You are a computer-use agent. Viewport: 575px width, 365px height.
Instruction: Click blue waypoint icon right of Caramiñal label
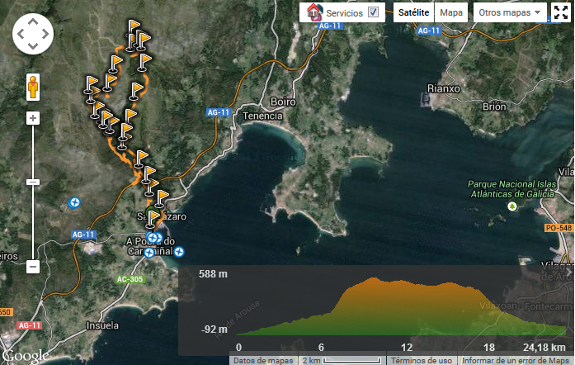click(x=179, y=252)
